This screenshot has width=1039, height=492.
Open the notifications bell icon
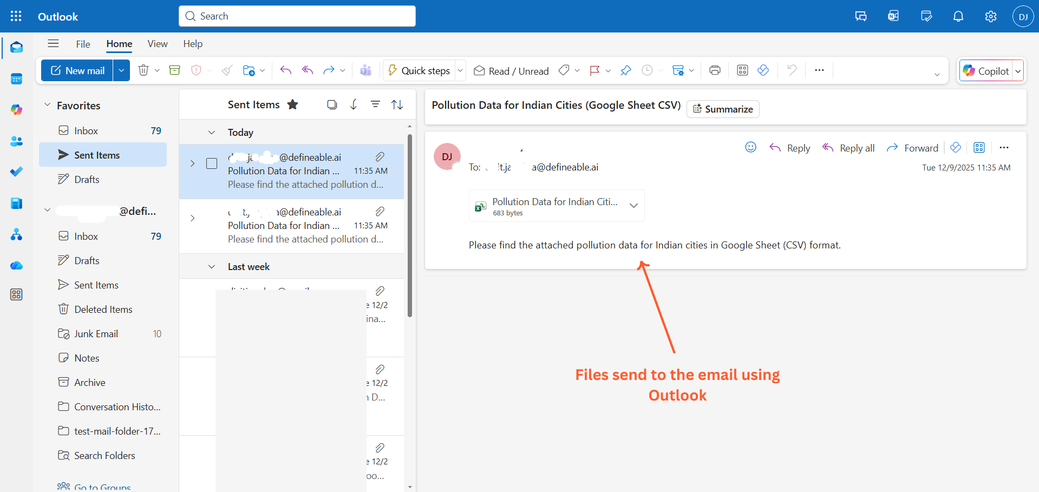958,16
